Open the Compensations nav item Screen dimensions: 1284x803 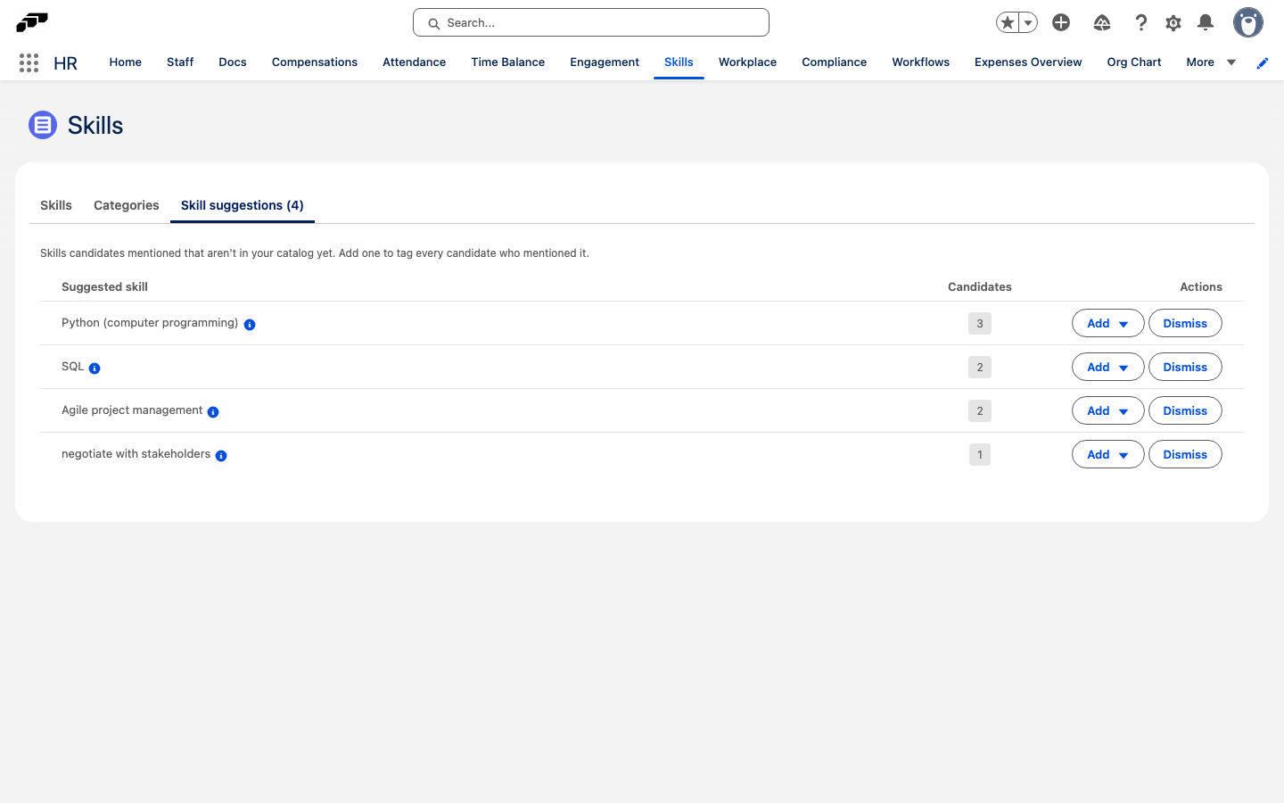(x=315, y=62)
